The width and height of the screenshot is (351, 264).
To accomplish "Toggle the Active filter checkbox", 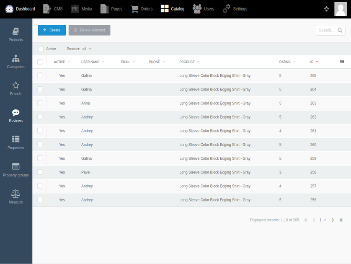I will pos(41,49).
